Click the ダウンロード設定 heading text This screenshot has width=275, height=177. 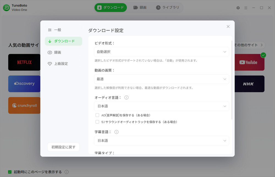[x=106, y=30]
